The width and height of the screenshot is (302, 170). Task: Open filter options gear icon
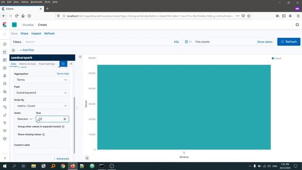(x=13, y=50)
